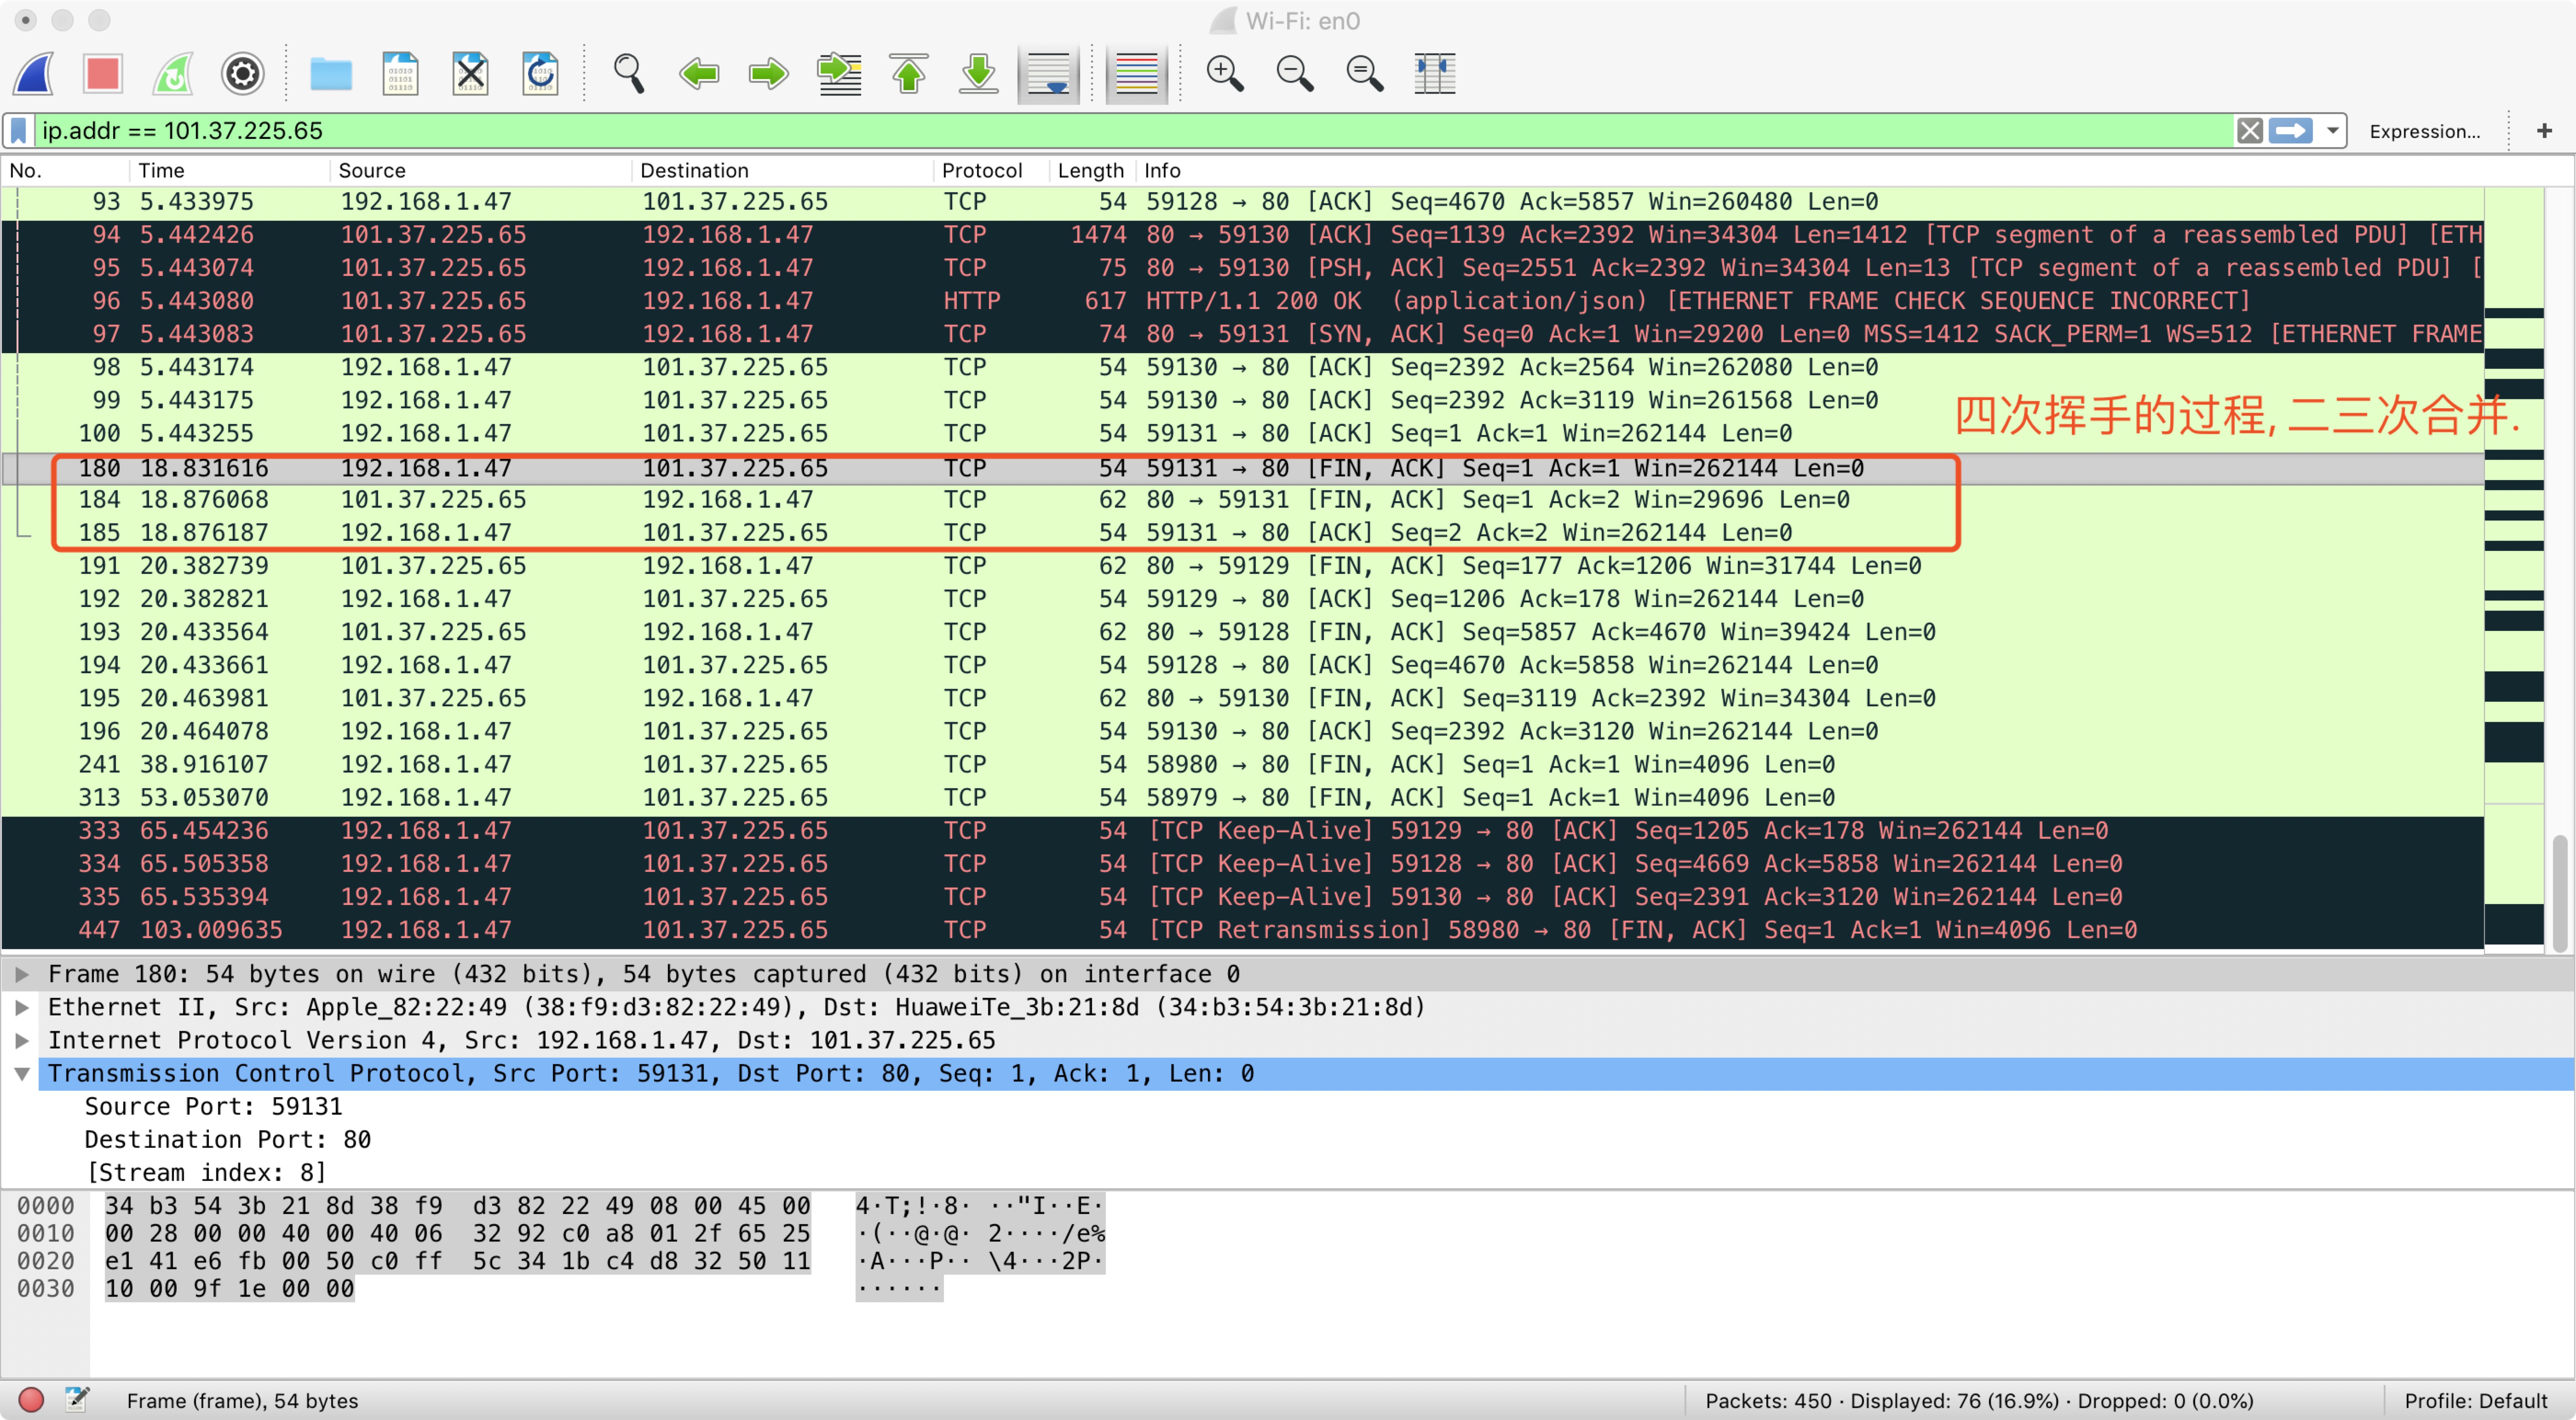Image resolution: width=2576 pixels, height=1420 pixels.
Task: Go to specified packet icon
Action: pos(839,73)
